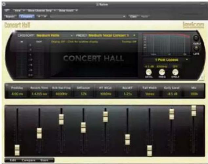Adjust the FREQ filter knob
208x164 pixels.
pos(162,72)
